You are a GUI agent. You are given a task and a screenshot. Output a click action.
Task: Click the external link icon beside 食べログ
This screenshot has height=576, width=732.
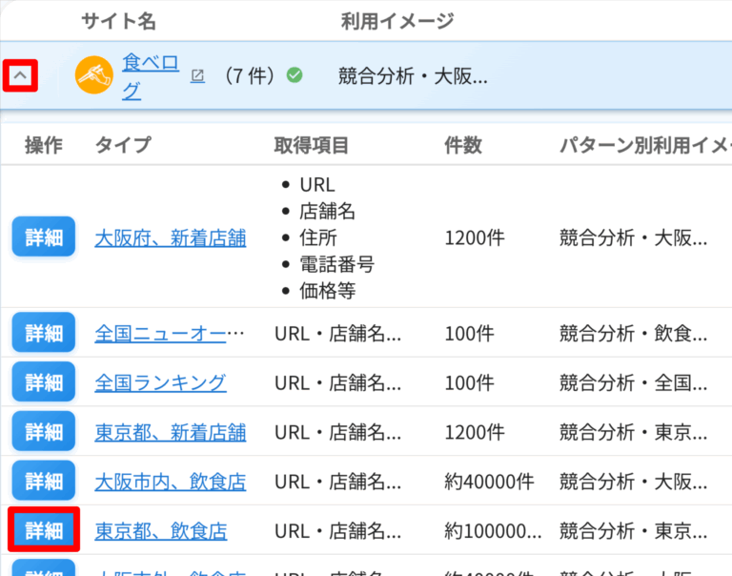pyautogui.click(x=197, y=75)
